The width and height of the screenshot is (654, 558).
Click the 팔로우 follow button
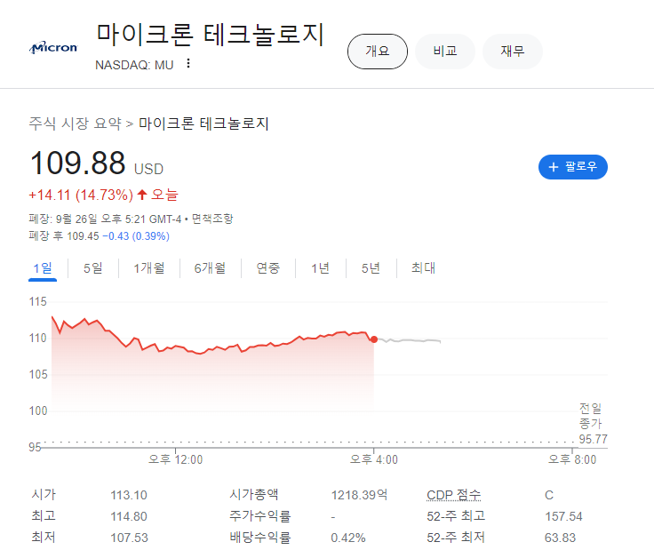pyautogui.click(x=572, y=167)
